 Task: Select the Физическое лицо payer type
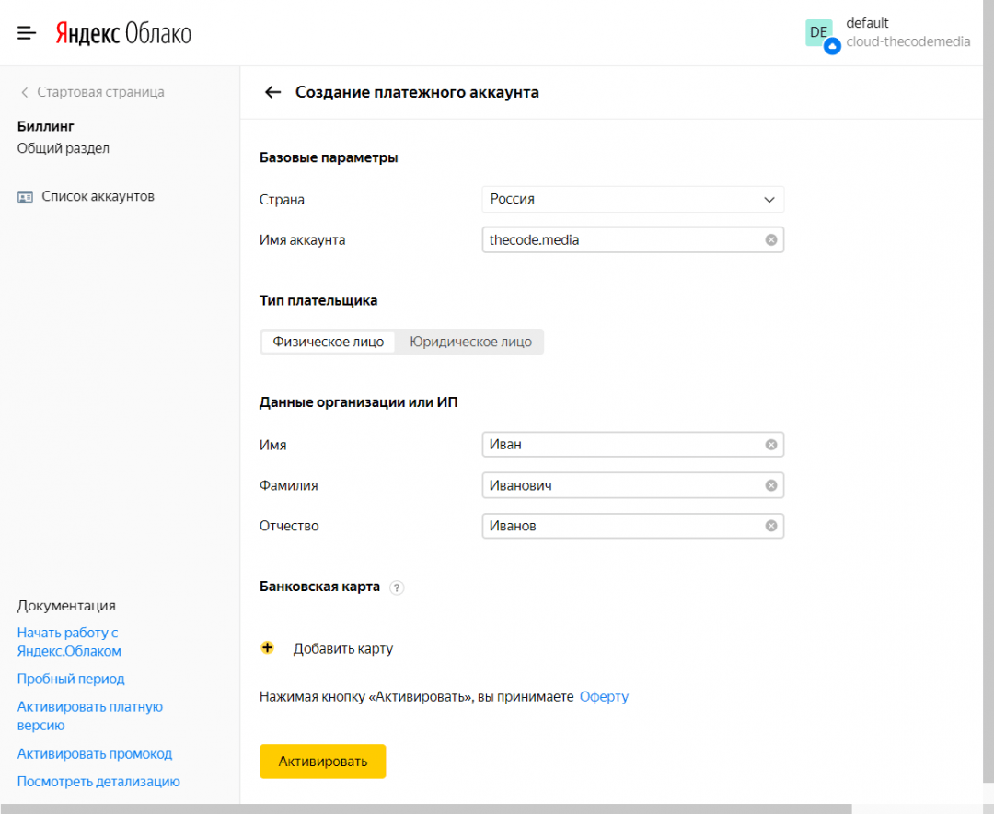329,342
